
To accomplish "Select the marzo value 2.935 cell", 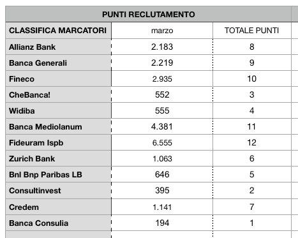I will [x=162, y=78].
